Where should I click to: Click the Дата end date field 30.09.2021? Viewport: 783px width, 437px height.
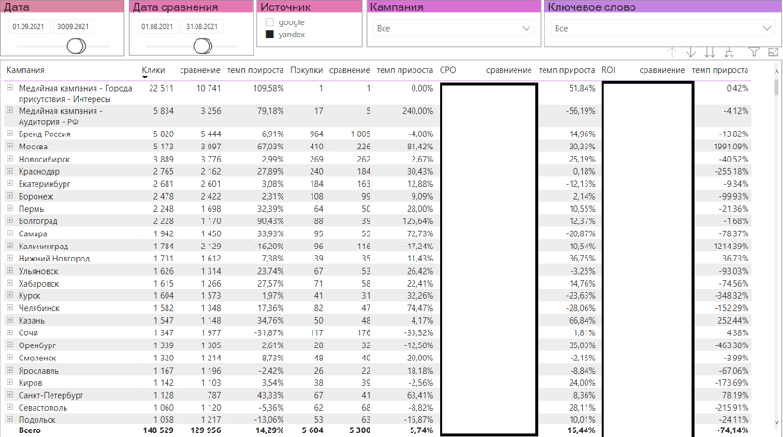pyautogui.click(x=73, y=26)
